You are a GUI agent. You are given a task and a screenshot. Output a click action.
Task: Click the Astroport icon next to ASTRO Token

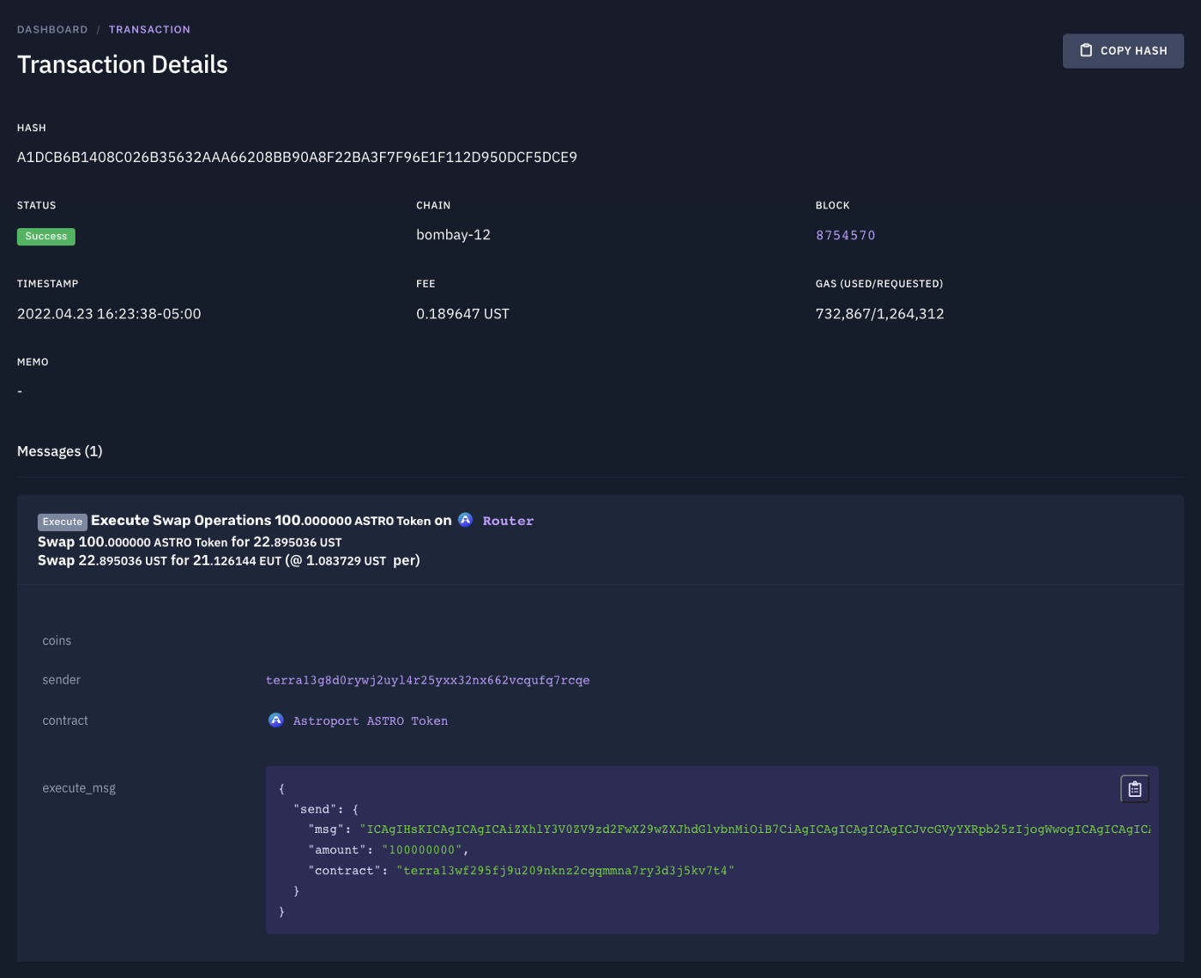point(275,720)
